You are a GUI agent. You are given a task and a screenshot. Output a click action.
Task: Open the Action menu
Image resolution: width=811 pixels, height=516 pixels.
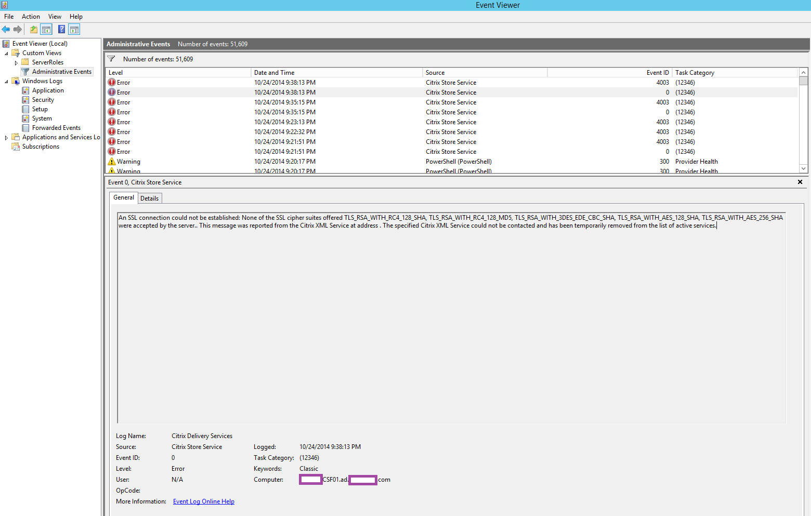pyautogui.click(x=31, y=17)
